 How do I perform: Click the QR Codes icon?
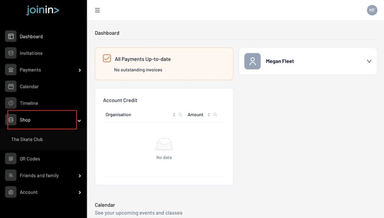[x=11, y=159]
